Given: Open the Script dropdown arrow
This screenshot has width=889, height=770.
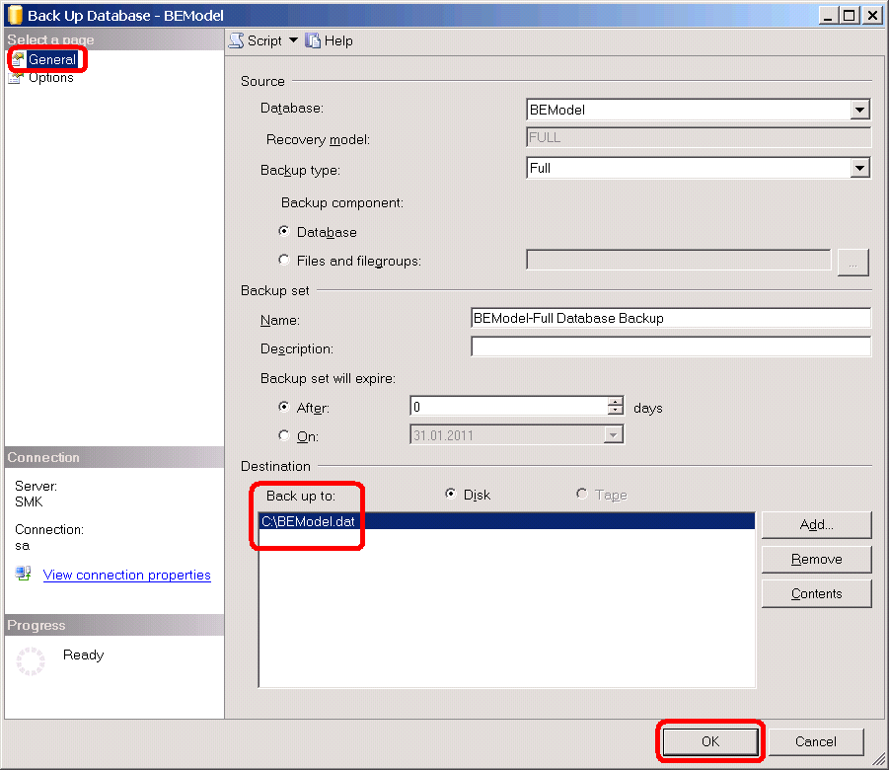Looking at the screenshot, I should [293, 40].
